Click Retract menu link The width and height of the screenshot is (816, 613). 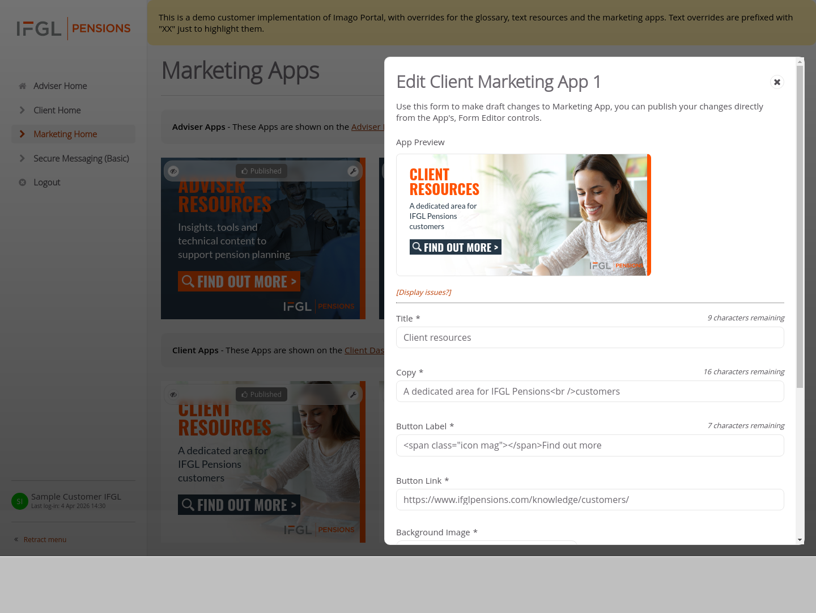45,540
